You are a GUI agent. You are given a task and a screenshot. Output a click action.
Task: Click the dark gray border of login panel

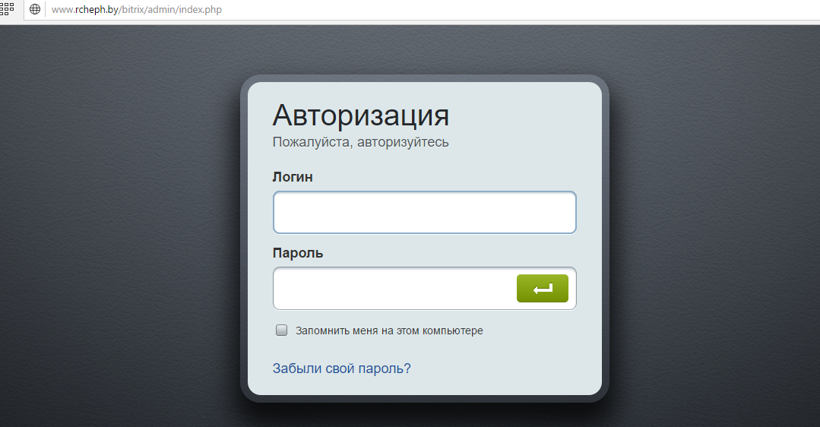tap(244, 228)
